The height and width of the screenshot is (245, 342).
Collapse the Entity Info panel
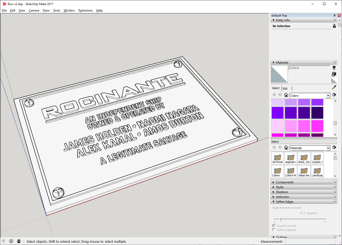coord(273,20)
